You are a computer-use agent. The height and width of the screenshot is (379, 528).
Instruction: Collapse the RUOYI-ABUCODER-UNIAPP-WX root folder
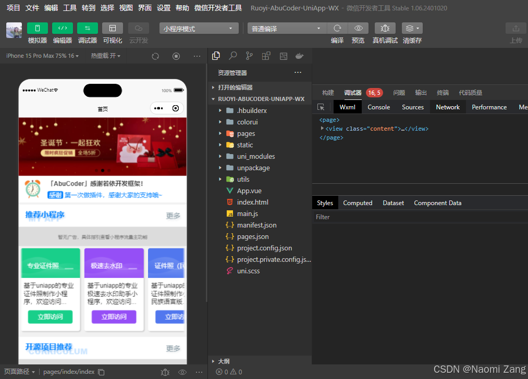[260, 99]
